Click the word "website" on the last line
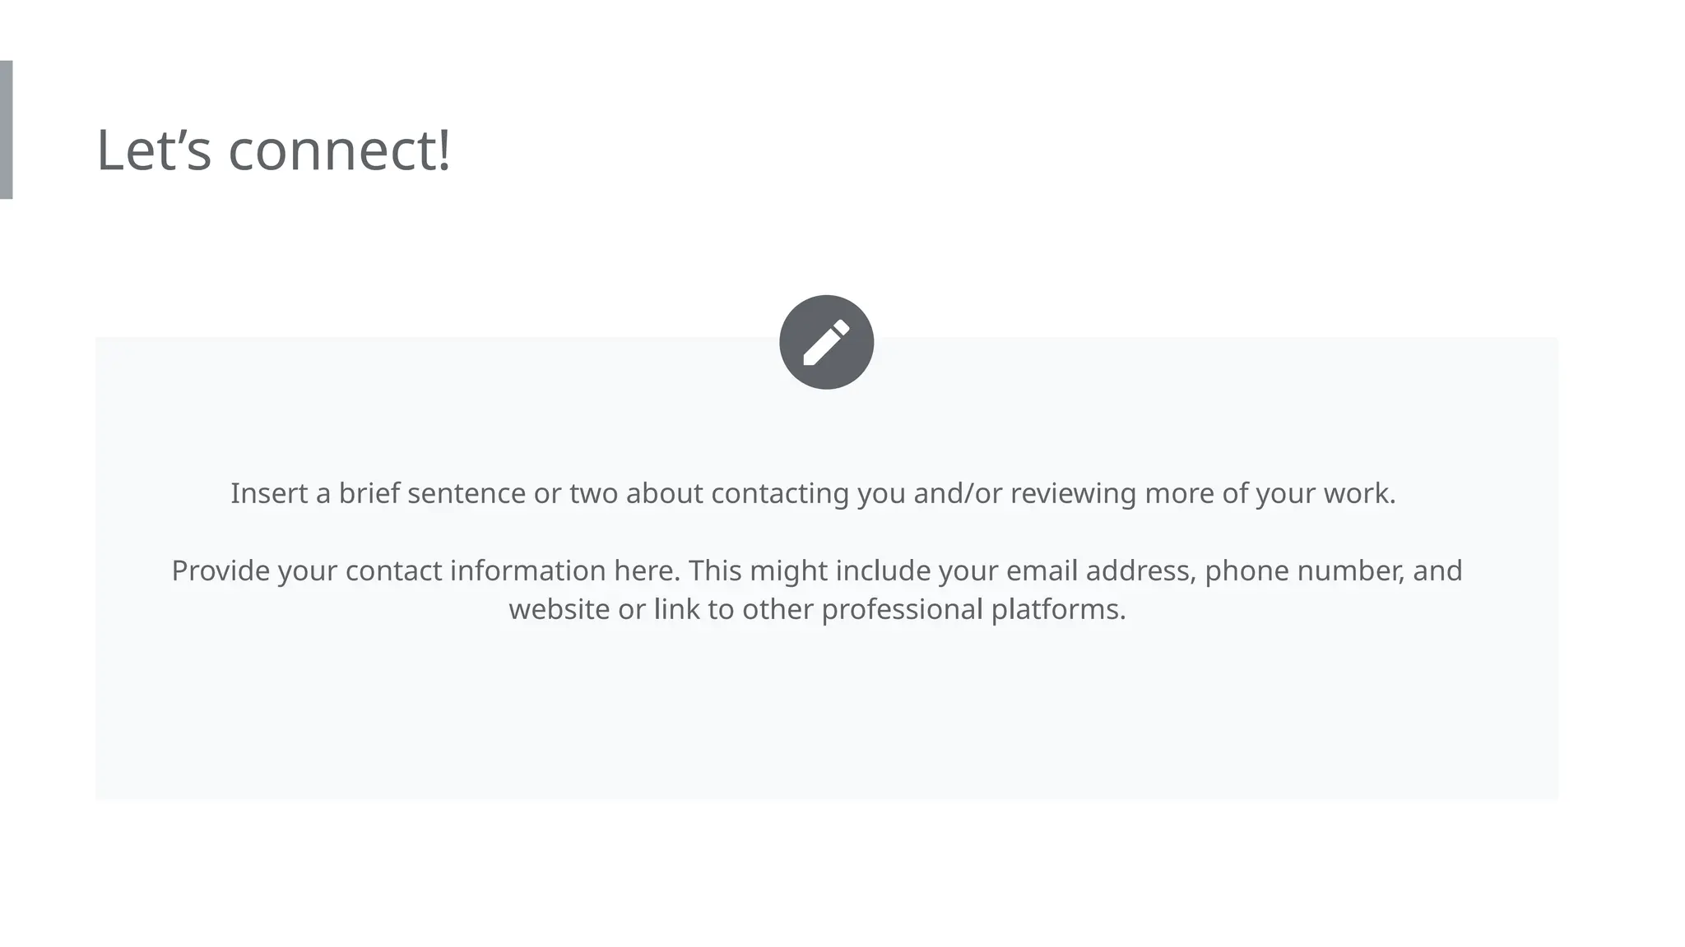Screen dimensions: 1685x947 point(559,609)
